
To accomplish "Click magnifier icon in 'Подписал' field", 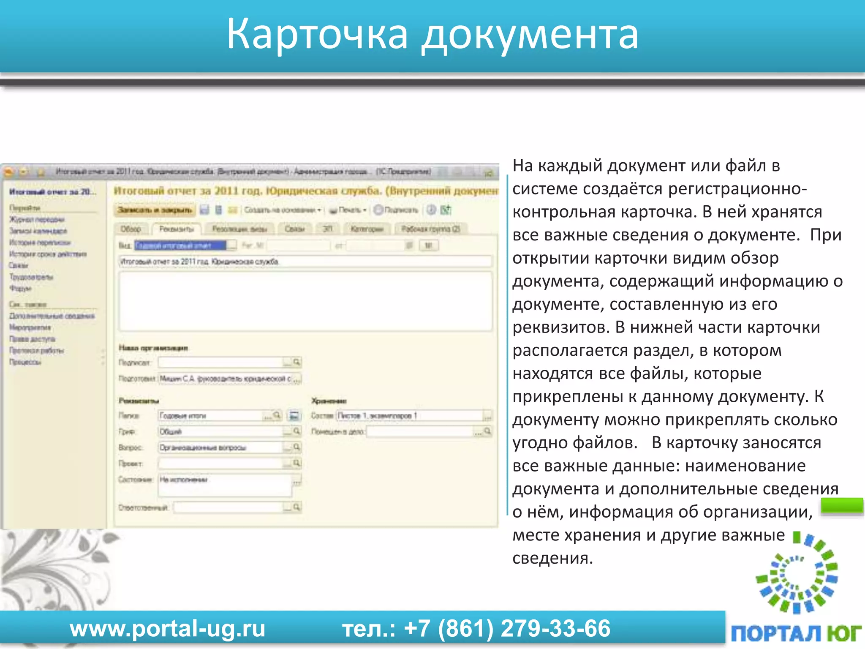I will click(297, 362).
